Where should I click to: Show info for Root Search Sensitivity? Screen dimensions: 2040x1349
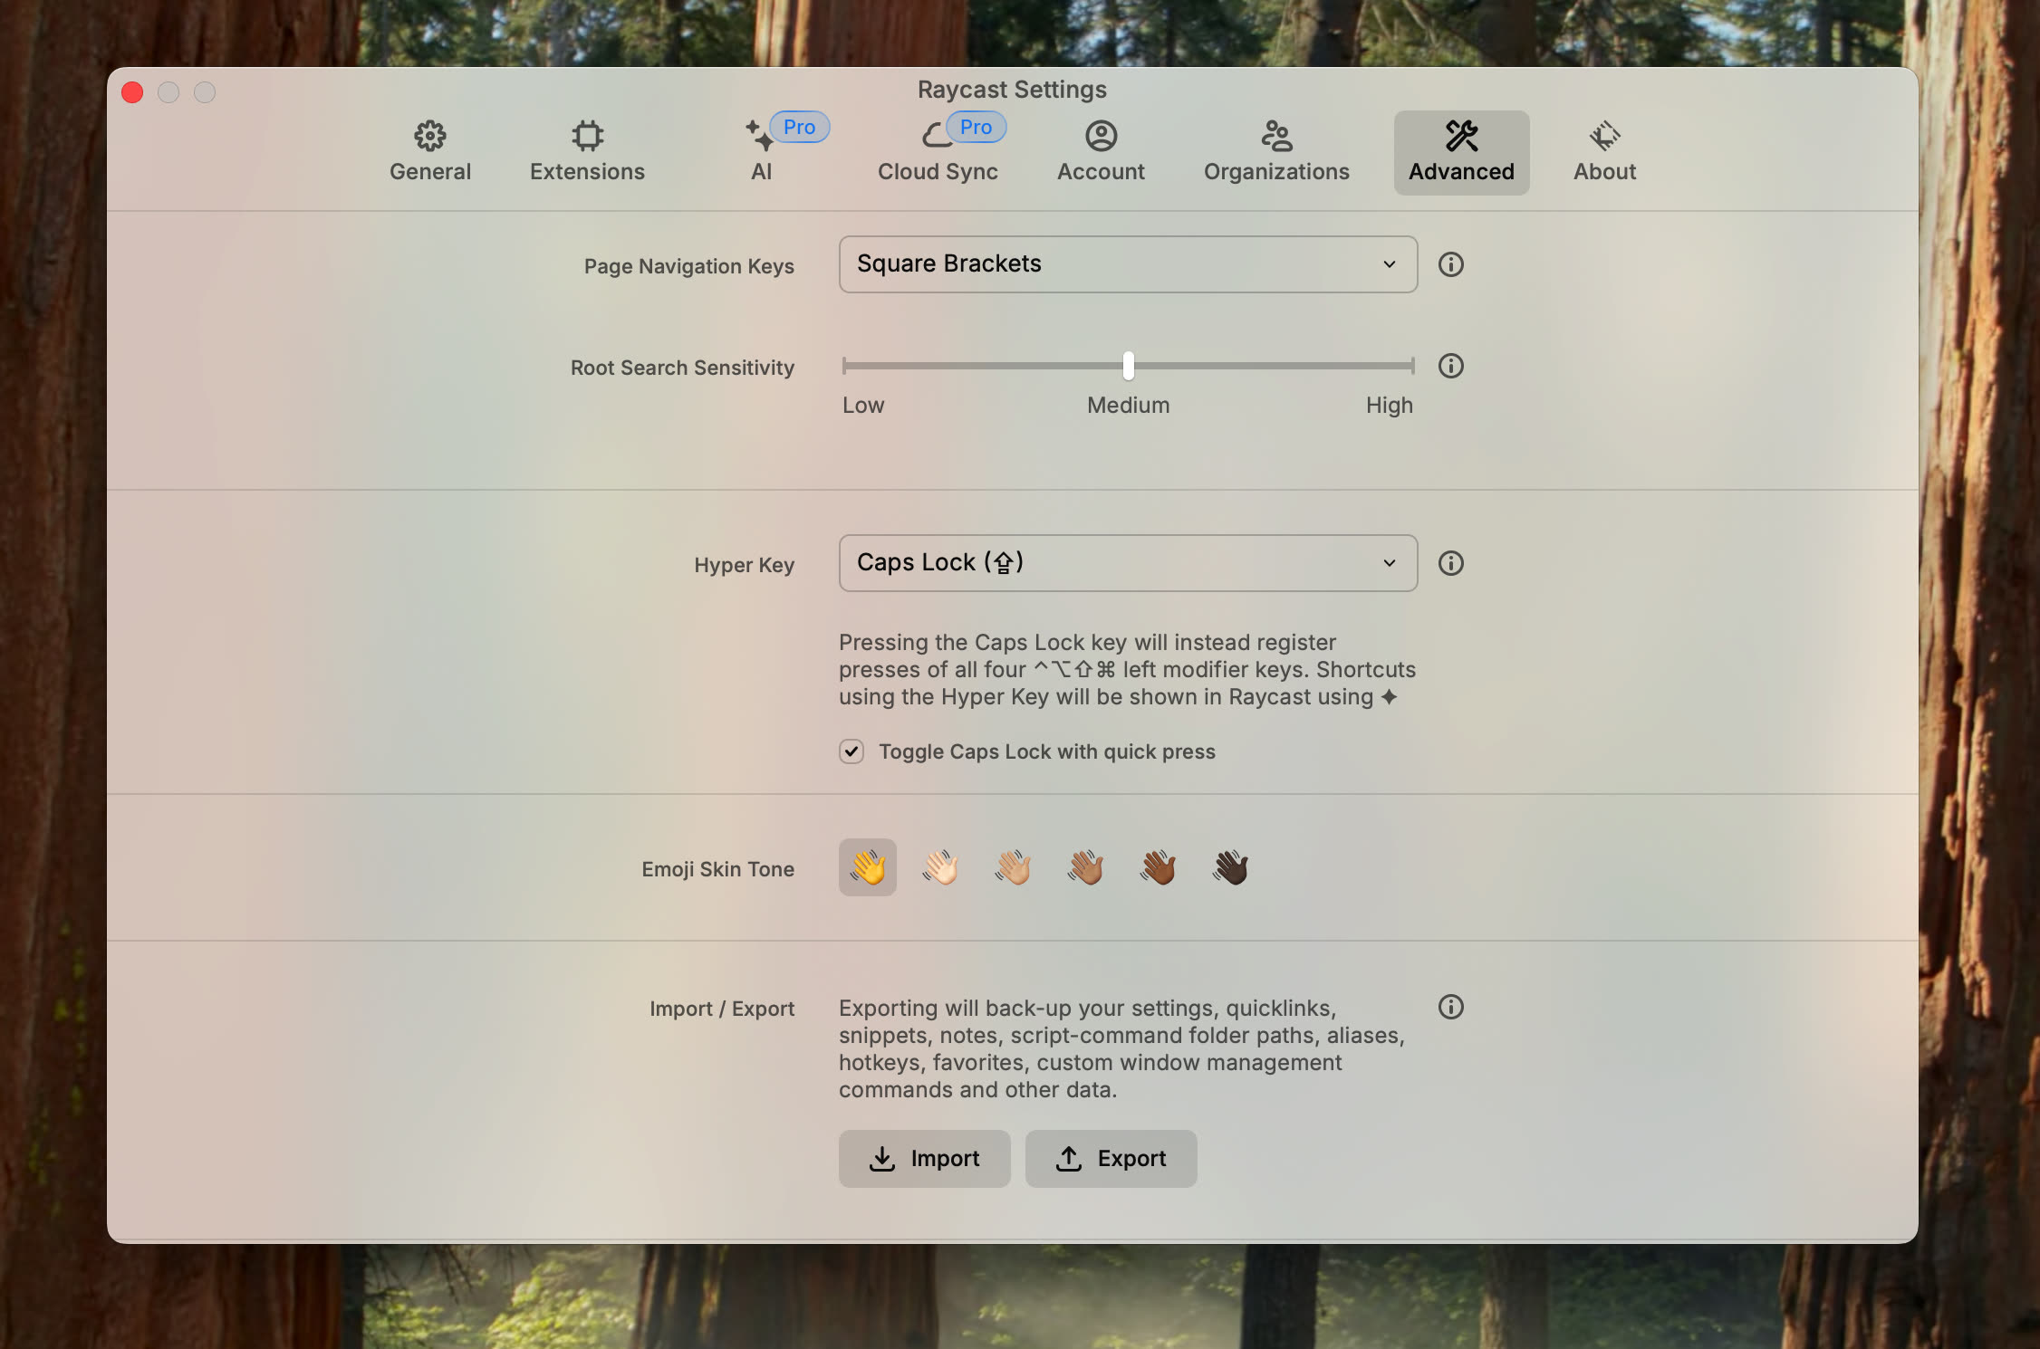[1451, 366]
